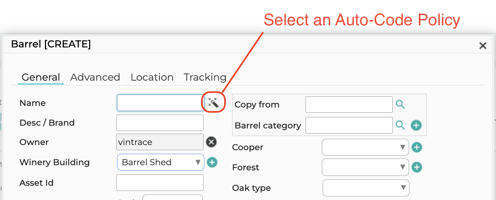Click the Copy from input field
Viewport: 496px width, 200px height.
click(349, 104)
